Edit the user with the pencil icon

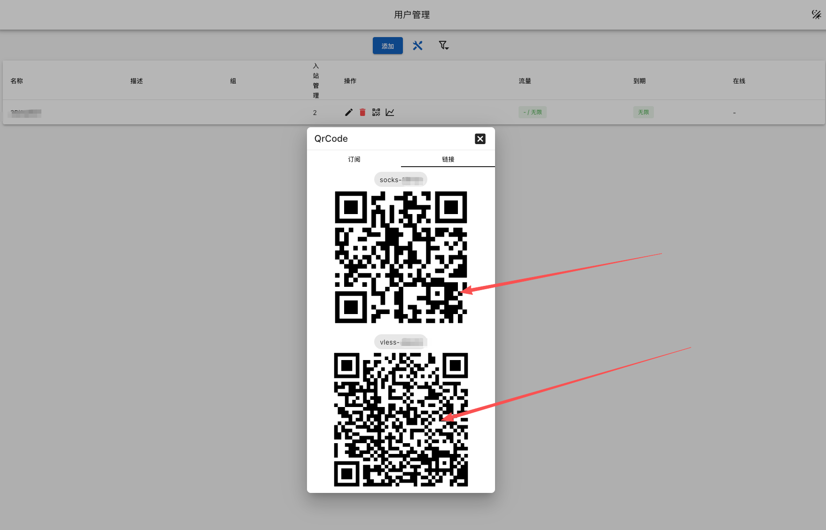(x=349, y=112)
